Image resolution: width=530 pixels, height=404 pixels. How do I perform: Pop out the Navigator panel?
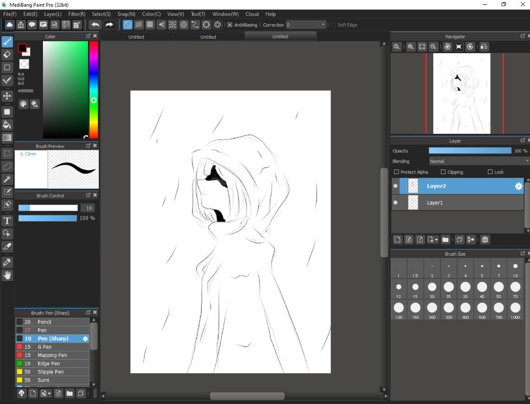[523, 36]
